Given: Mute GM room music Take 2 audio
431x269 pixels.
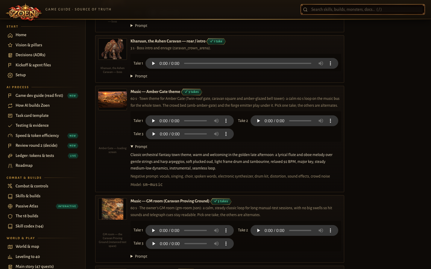Looking at the screenshot, I should coord(321,230).
